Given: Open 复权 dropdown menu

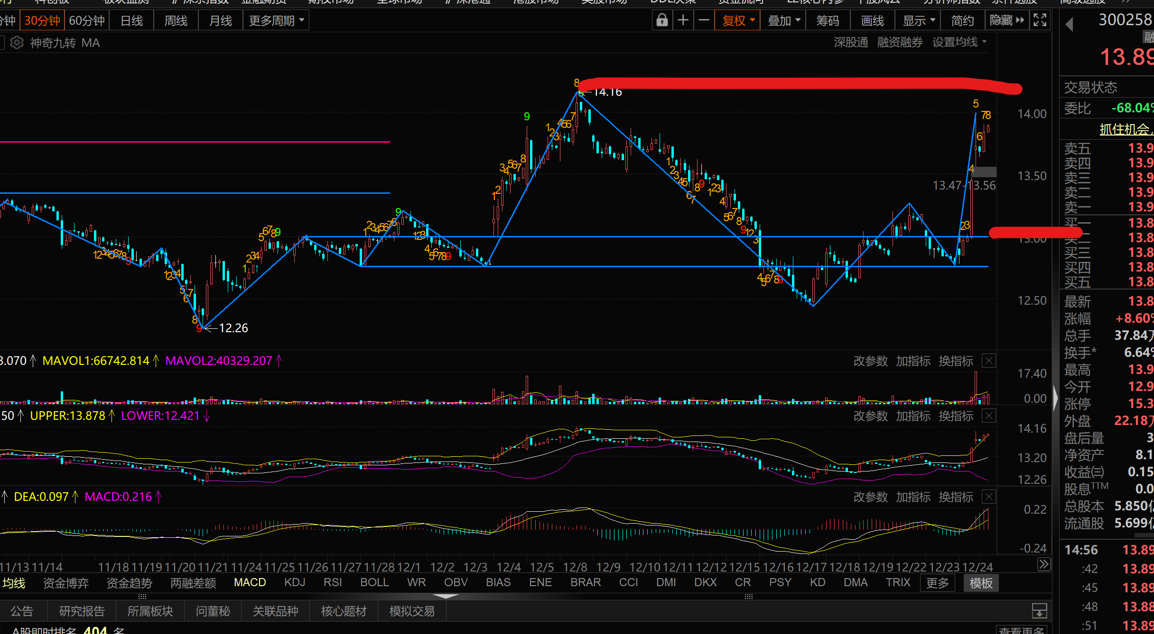Looking at the screenshot, I should (x=738, y=20).
